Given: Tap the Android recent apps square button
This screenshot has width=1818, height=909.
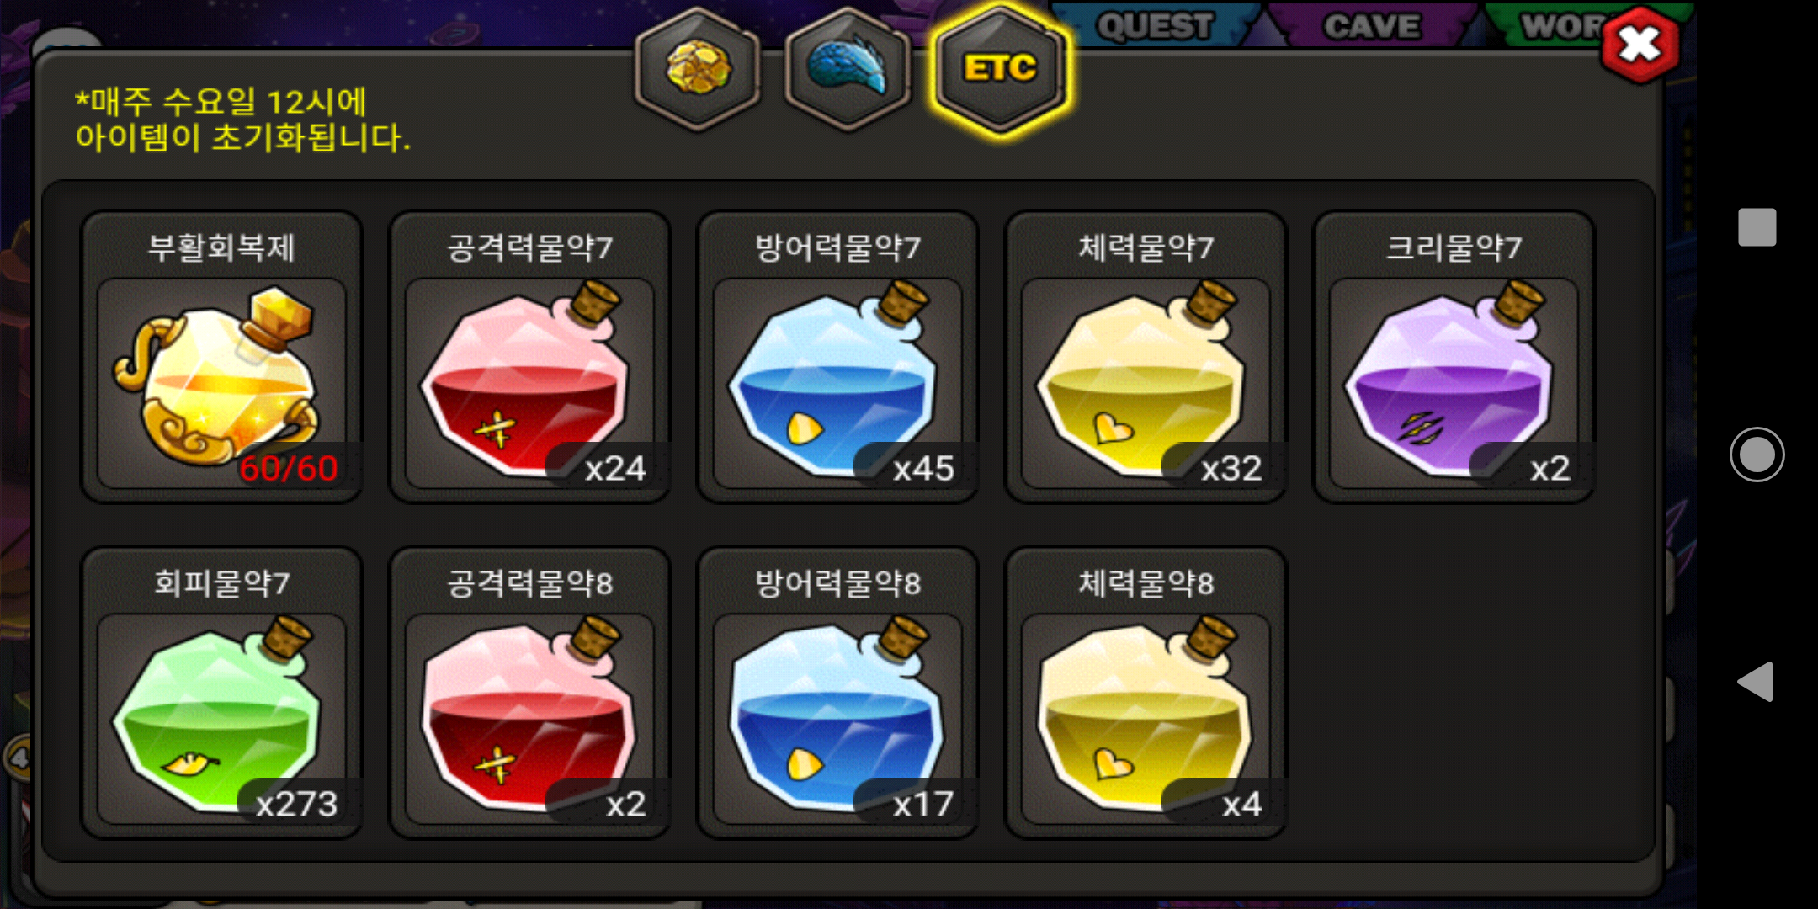Looking at the screenshot, I should click(1757, 227).
